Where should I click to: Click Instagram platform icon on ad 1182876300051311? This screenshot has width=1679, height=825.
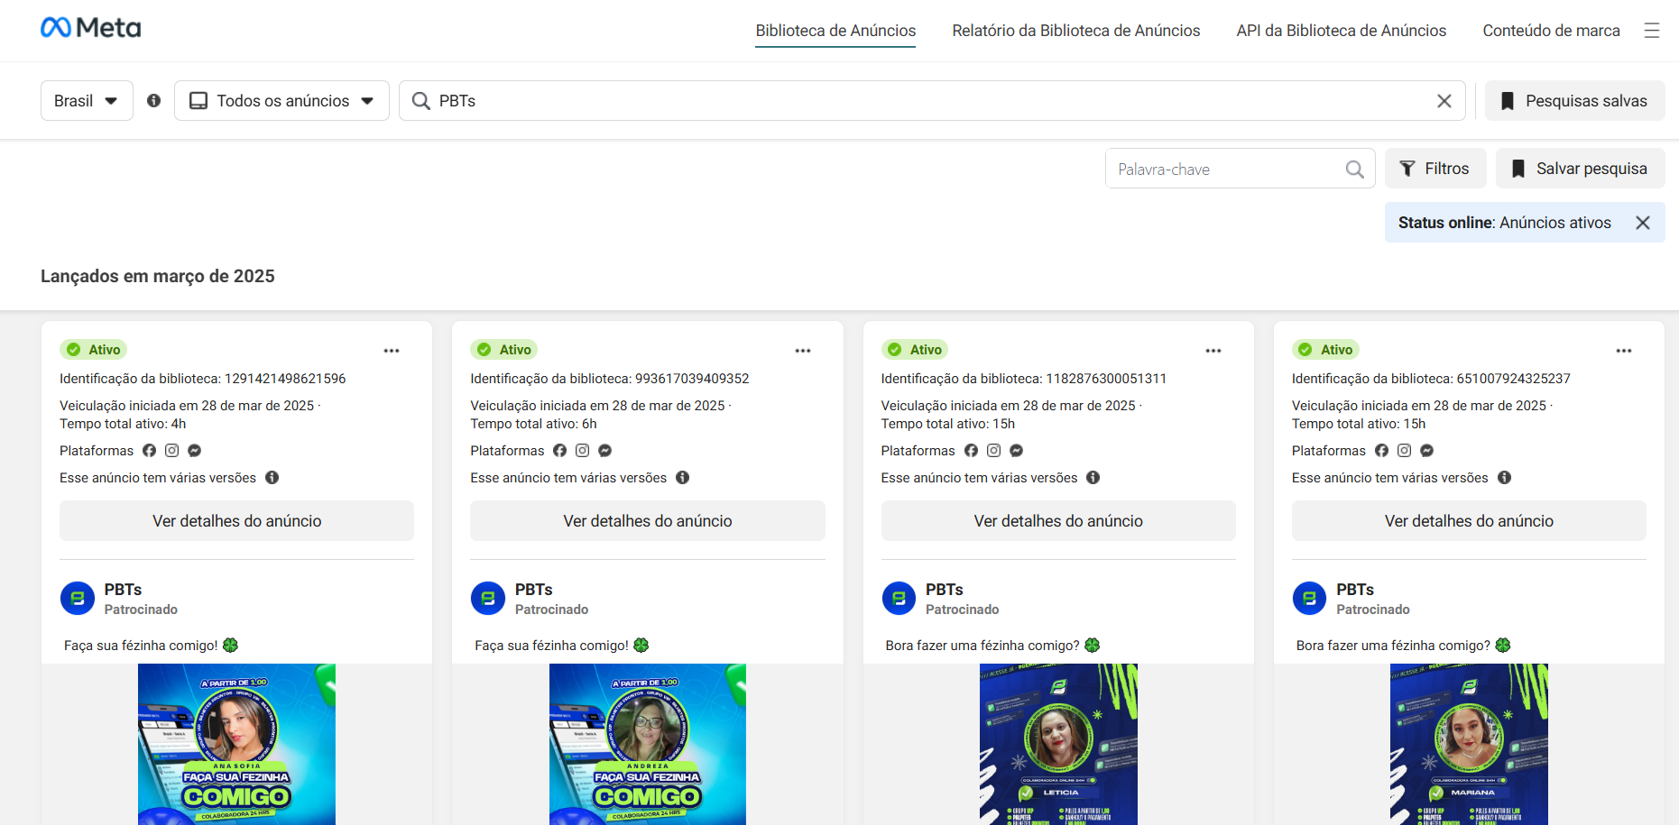click(993, 451)
